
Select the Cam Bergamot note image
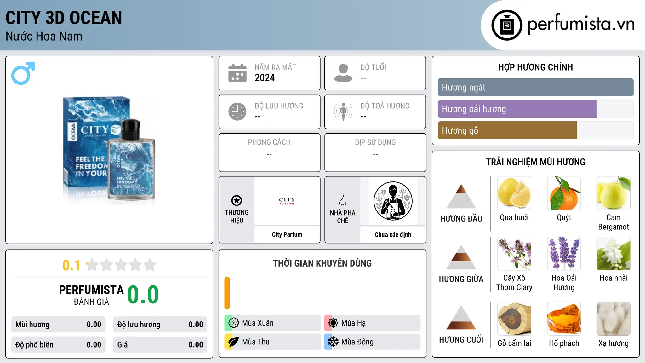[x=614, y=193]
